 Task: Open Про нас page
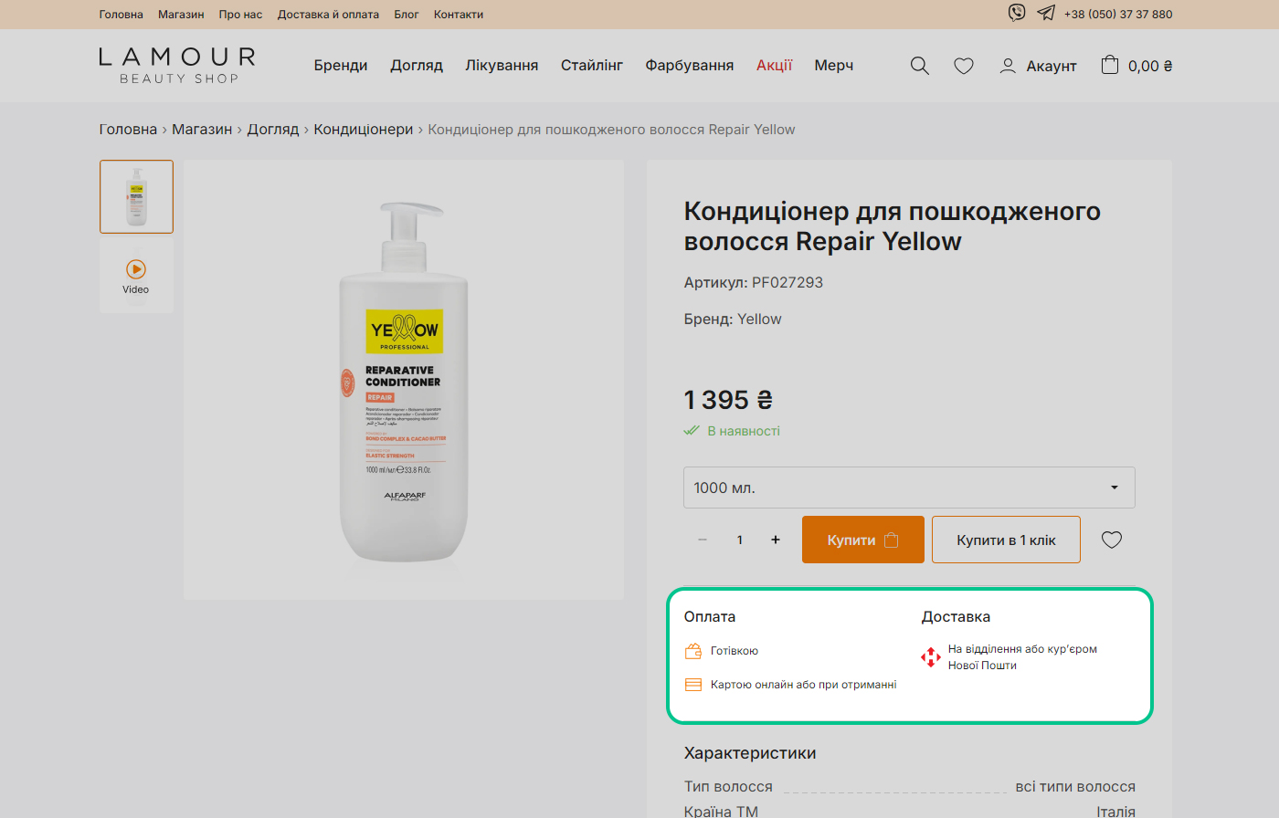[x=240, y=15]
